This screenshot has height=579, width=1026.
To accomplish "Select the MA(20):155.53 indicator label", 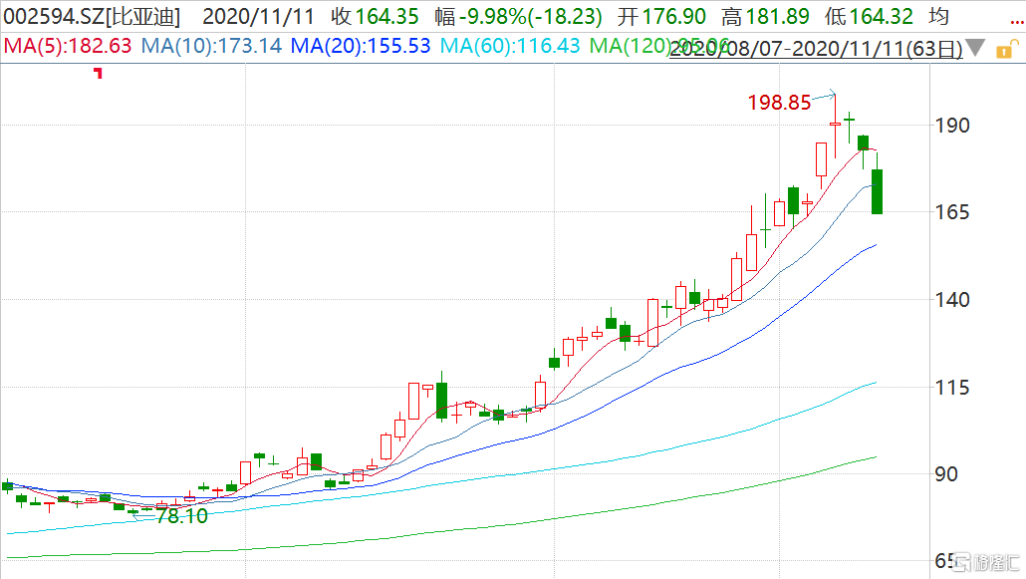I will click(x=361, y=46).
